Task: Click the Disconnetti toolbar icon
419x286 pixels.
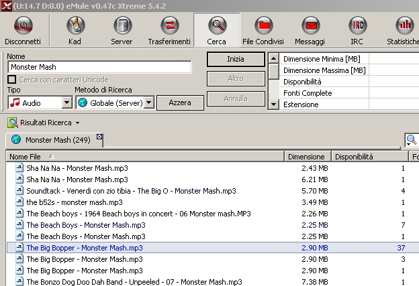Action: [22, 31]
